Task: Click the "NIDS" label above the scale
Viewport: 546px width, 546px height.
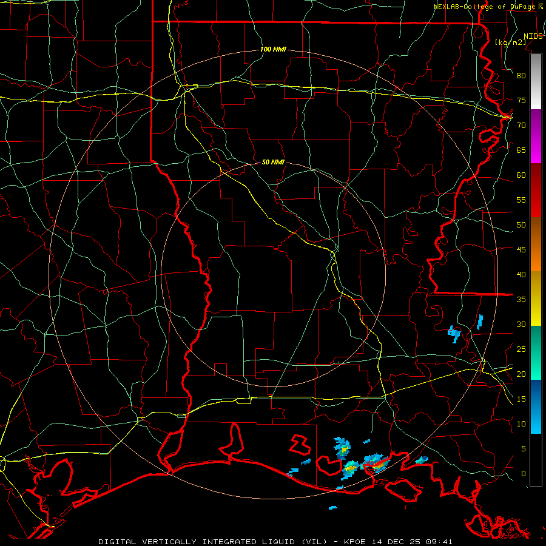Action: coord(533,36)
